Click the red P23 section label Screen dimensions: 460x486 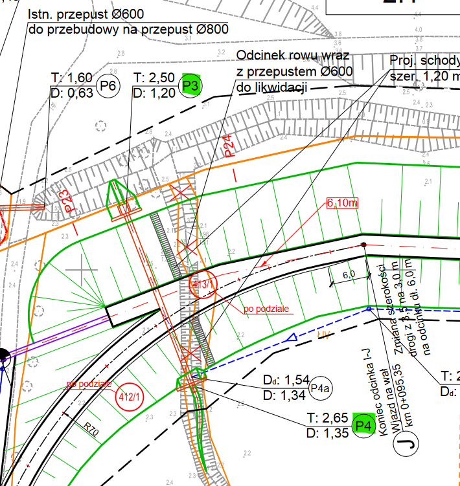click(x=70, y=203)
